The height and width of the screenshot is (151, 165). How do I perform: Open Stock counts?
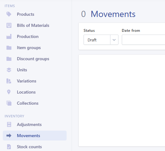(29, 147)
